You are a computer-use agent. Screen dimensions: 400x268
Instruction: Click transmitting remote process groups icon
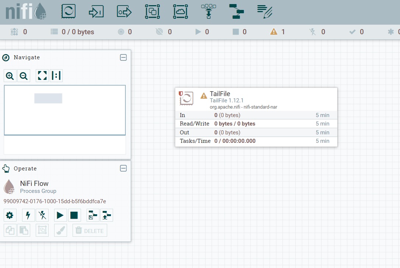[x=121, y=32]
